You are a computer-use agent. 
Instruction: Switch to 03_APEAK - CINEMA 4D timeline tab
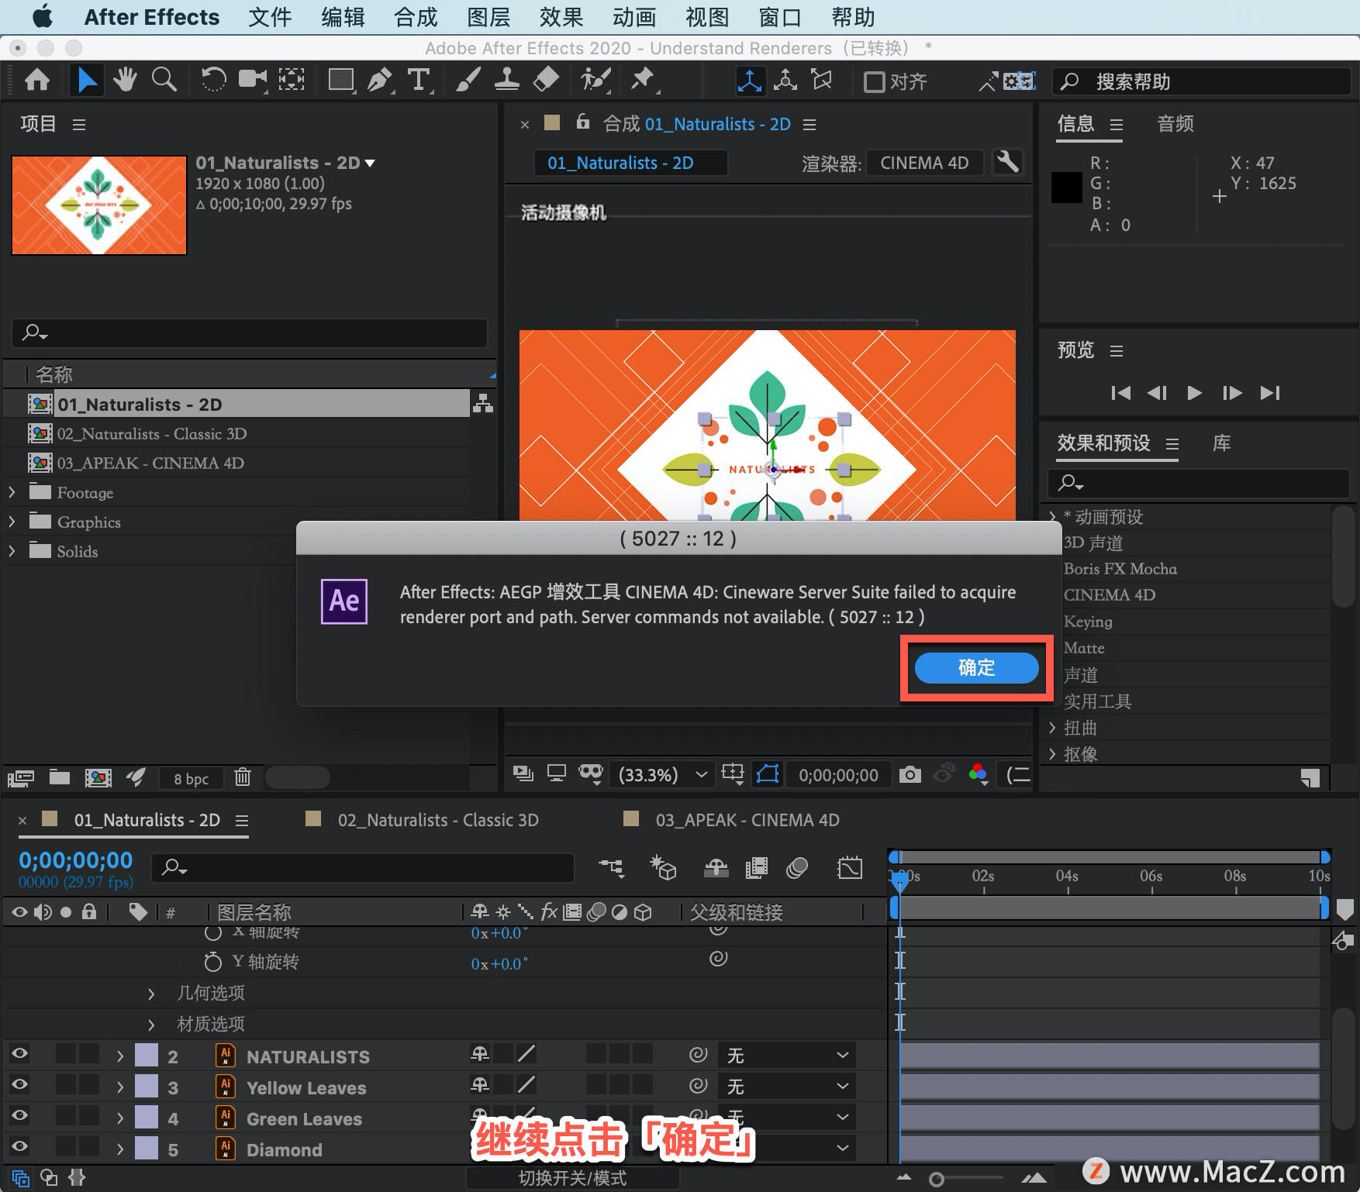pos(747,819)
